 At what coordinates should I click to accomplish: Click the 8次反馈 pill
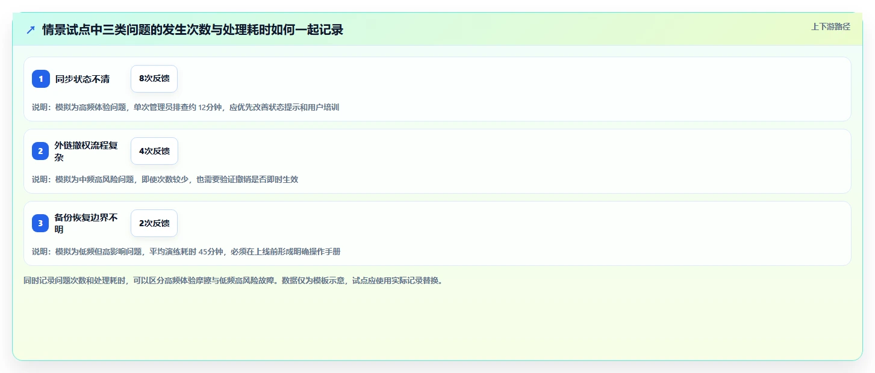(154, 79)
